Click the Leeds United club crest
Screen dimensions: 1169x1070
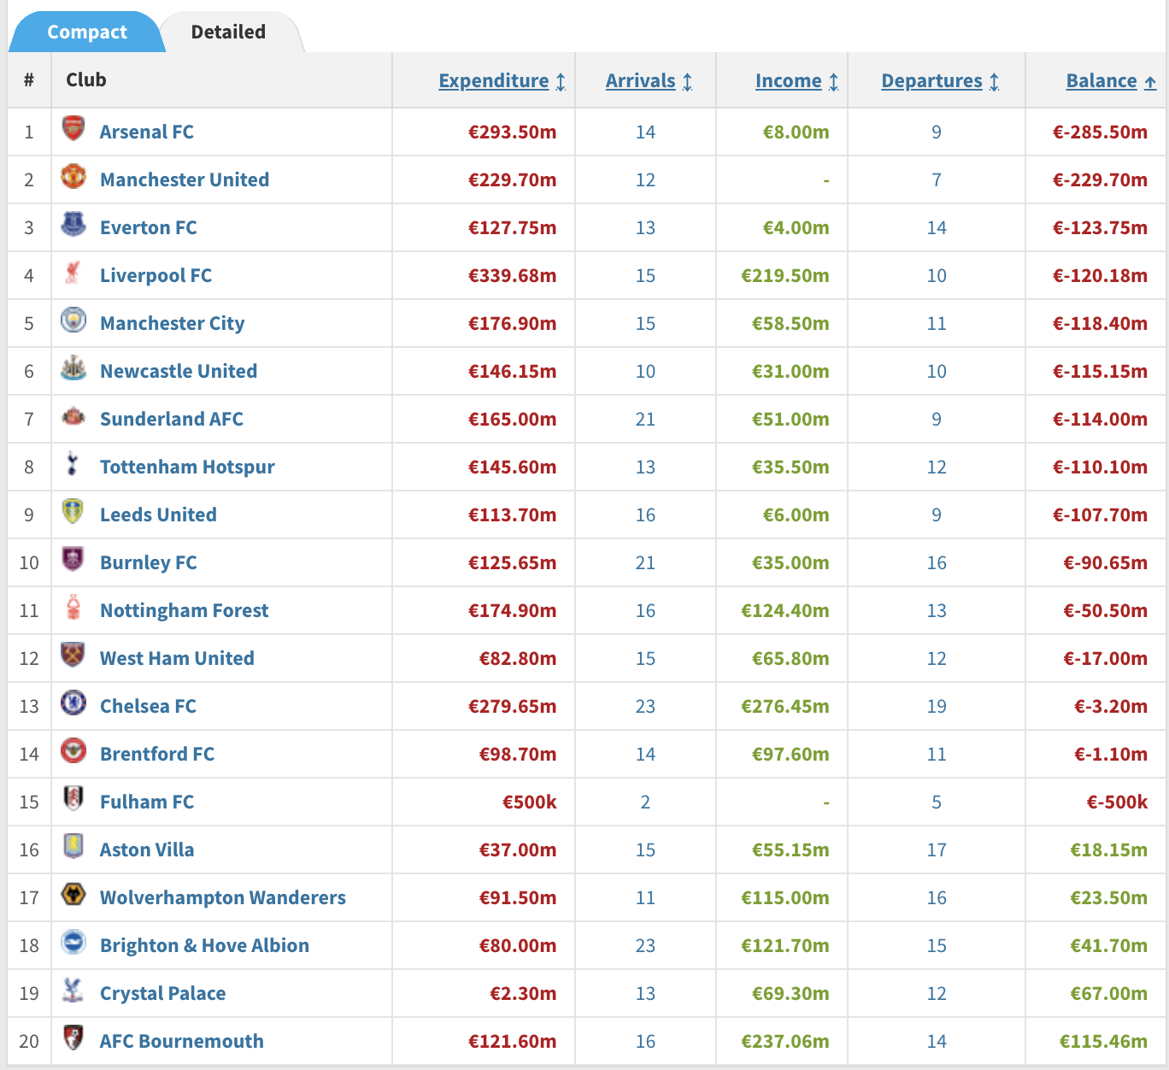(73, 512)
